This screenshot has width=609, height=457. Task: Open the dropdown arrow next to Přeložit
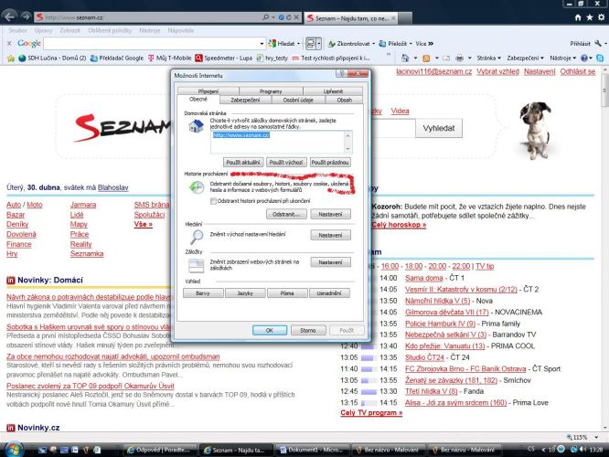[411, 44]
